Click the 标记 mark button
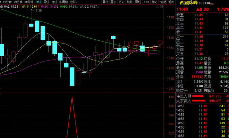The image size is (229, 138). pos(154,2)
